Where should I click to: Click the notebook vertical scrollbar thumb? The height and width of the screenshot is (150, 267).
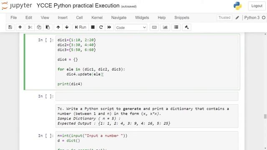pos(265,117)
